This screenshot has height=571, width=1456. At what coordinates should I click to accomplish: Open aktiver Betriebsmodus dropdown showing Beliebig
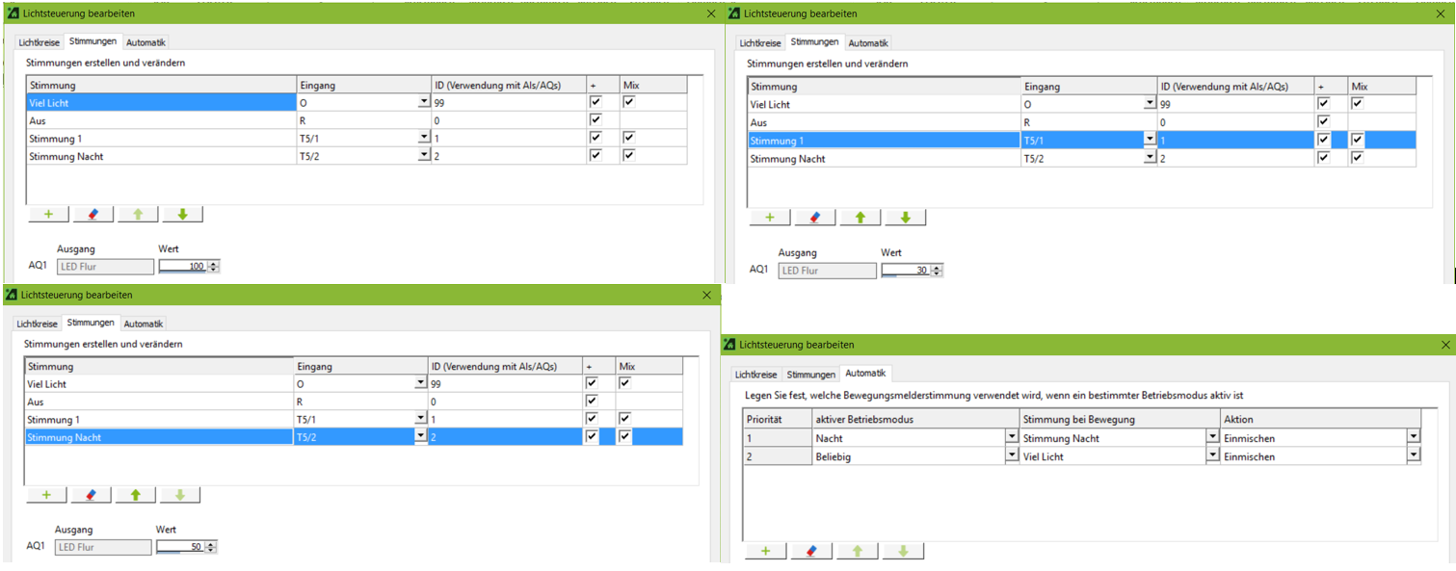tap(1012, 456)
